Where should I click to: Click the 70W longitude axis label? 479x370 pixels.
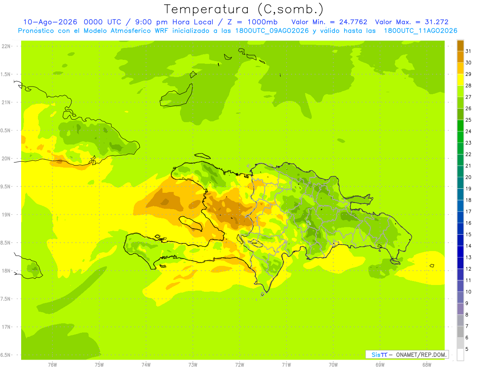click(333, 365)
